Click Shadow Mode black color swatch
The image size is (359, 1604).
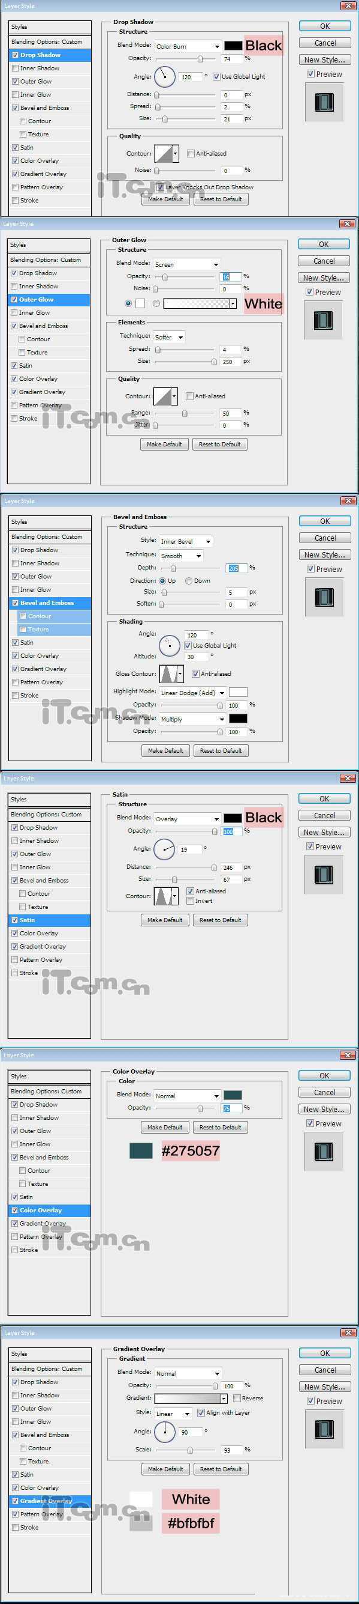[x=238, y=718]
